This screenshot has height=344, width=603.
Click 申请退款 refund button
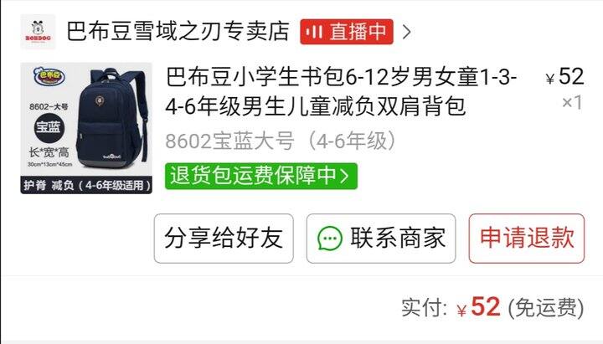point(527,239)
